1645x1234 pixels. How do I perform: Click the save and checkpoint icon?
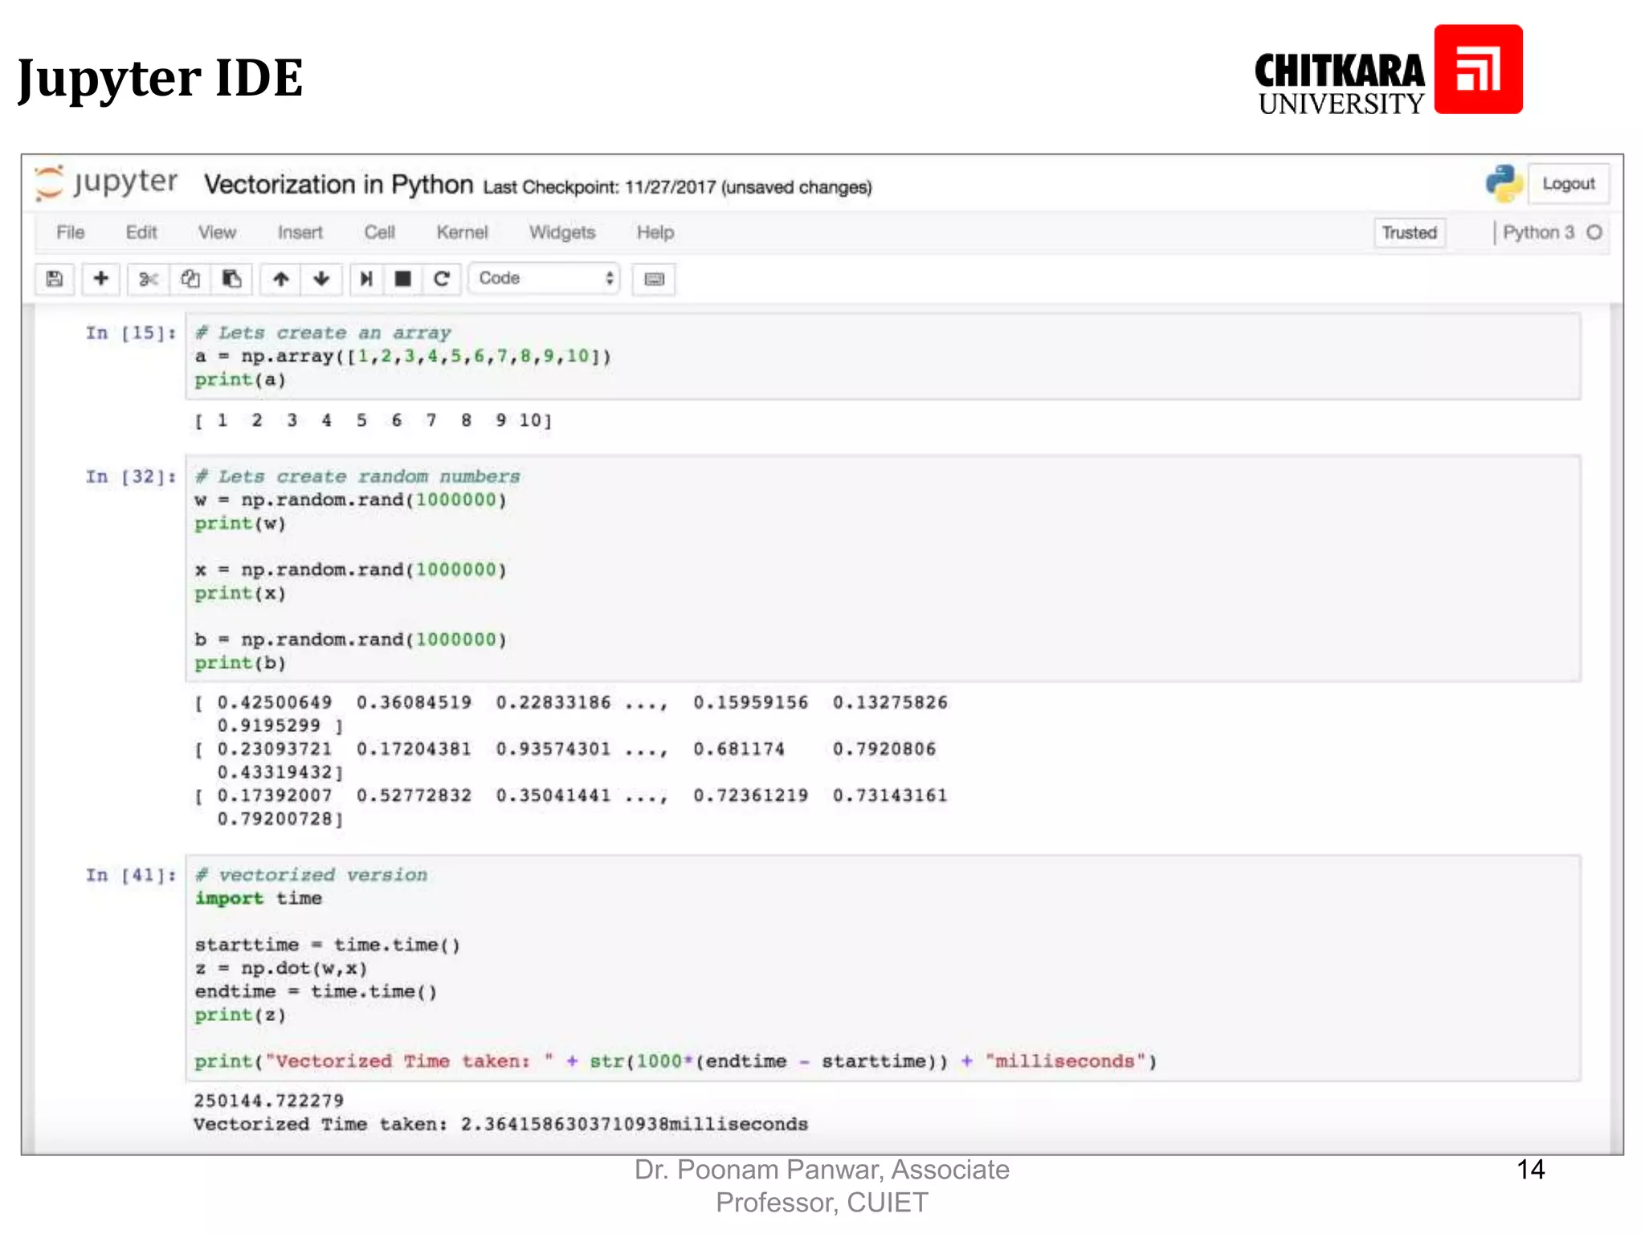55,279
